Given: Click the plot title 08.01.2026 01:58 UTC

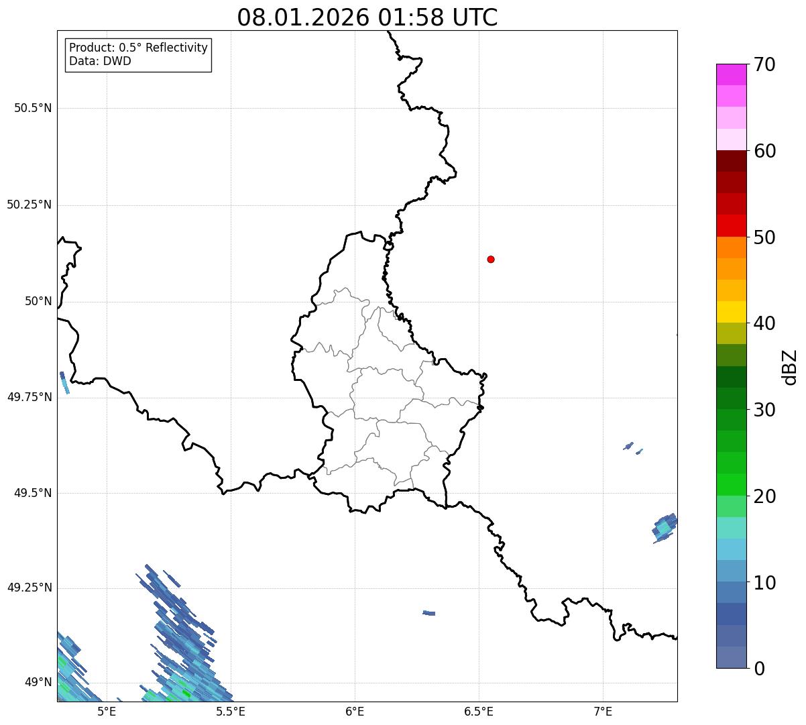Looking at the screenshot, I should (x=367, y=17).
